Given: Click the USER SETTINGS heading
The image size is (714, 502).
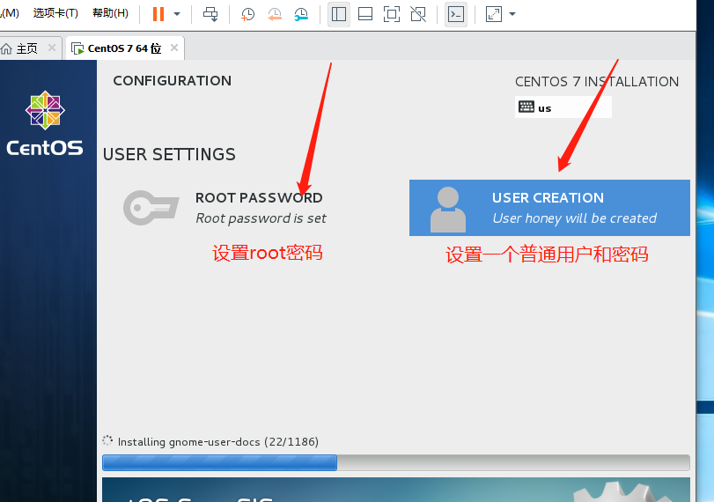Looking at the screenshot, I should pos(169,154).
